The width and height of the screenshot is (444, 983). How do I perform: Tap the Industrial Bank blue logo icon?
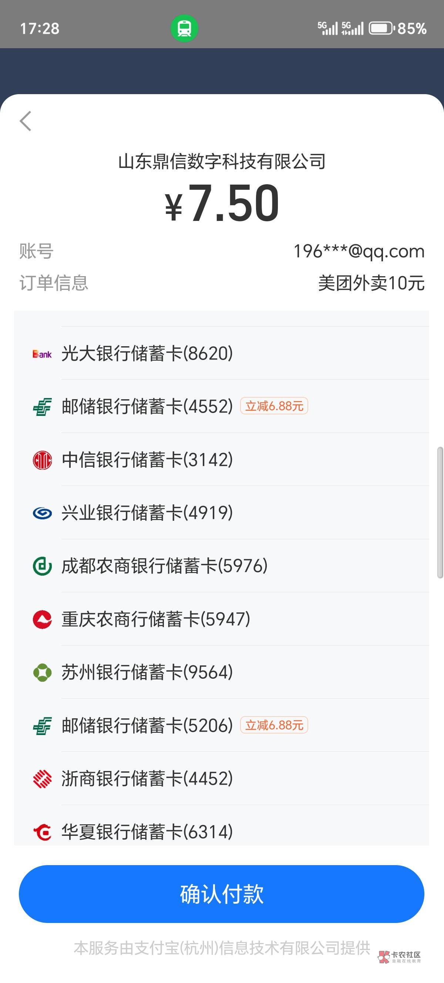[x=42, y=513]
